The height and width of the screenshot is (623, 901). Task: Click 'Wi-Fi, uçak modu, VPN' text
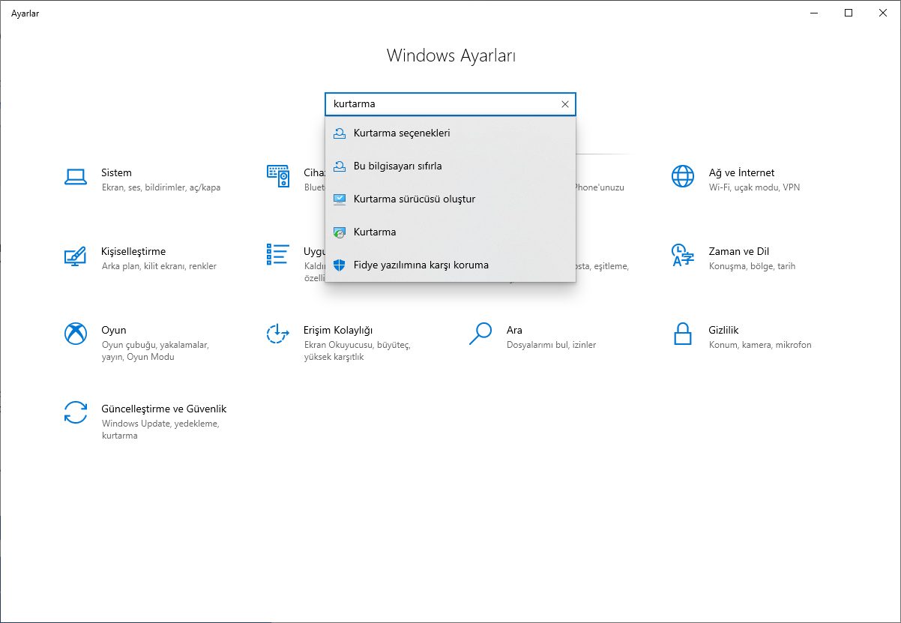coord(754,187)
